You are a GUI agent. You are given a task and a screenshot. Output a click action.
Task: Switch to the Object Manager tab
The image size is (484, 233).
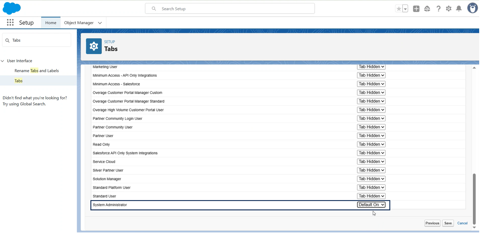(x=79, y=23)
